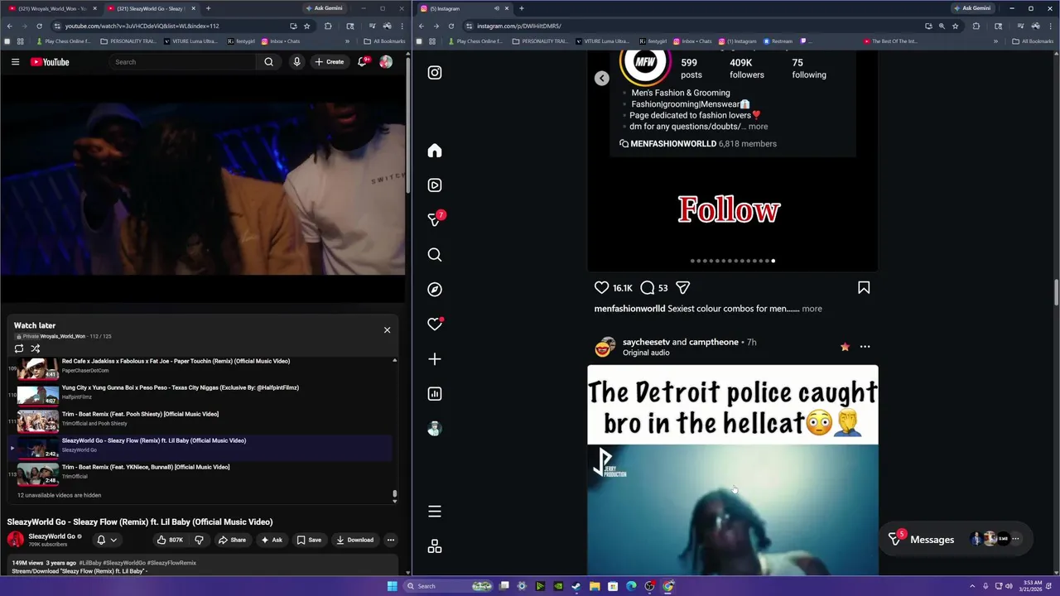Bookmark the YouTube page with star icon
This screenshot has width=1060, height=596.
[306, 26]
